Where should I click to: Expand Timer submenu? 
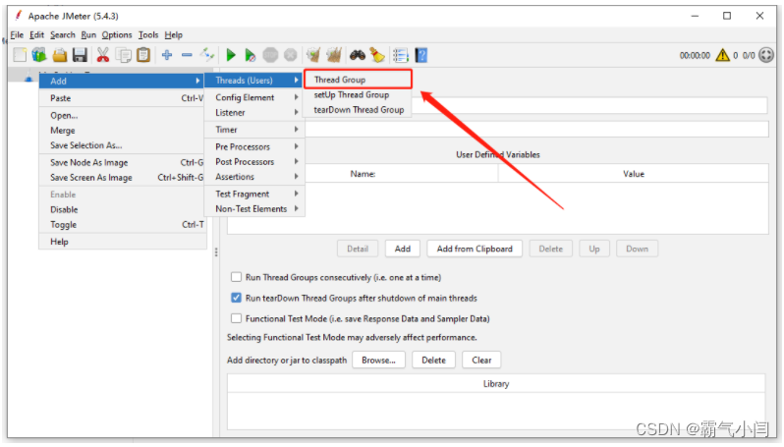pyautogui.click(x=254, y=130)
